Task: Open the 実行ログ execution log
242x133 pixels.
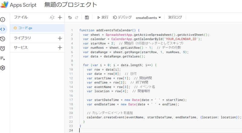Action: 175,17
